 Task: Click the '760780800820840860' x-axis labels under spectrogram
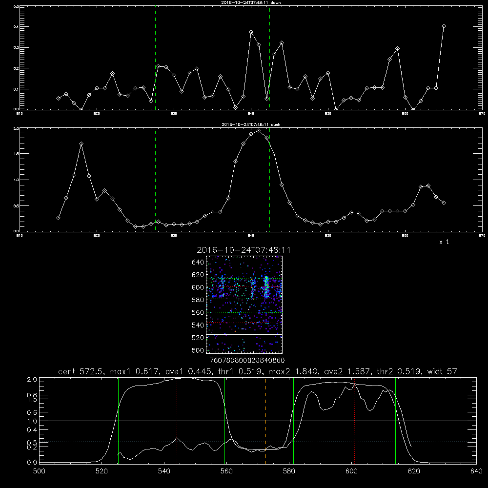[x=247, y=361]
